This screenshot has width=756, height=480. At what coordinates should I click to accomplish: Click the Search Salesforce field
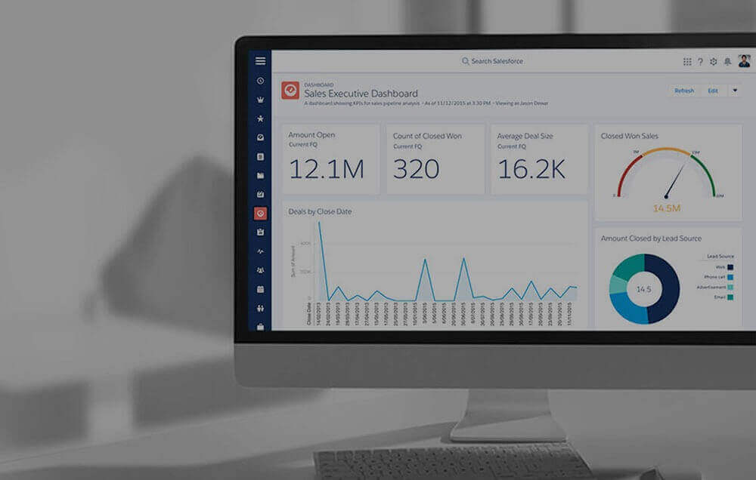pos(492,61)
